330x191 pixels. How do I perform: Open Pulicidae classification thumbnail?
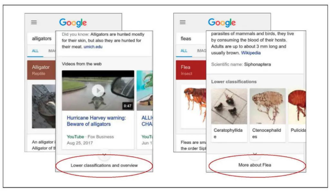(297, 106)
